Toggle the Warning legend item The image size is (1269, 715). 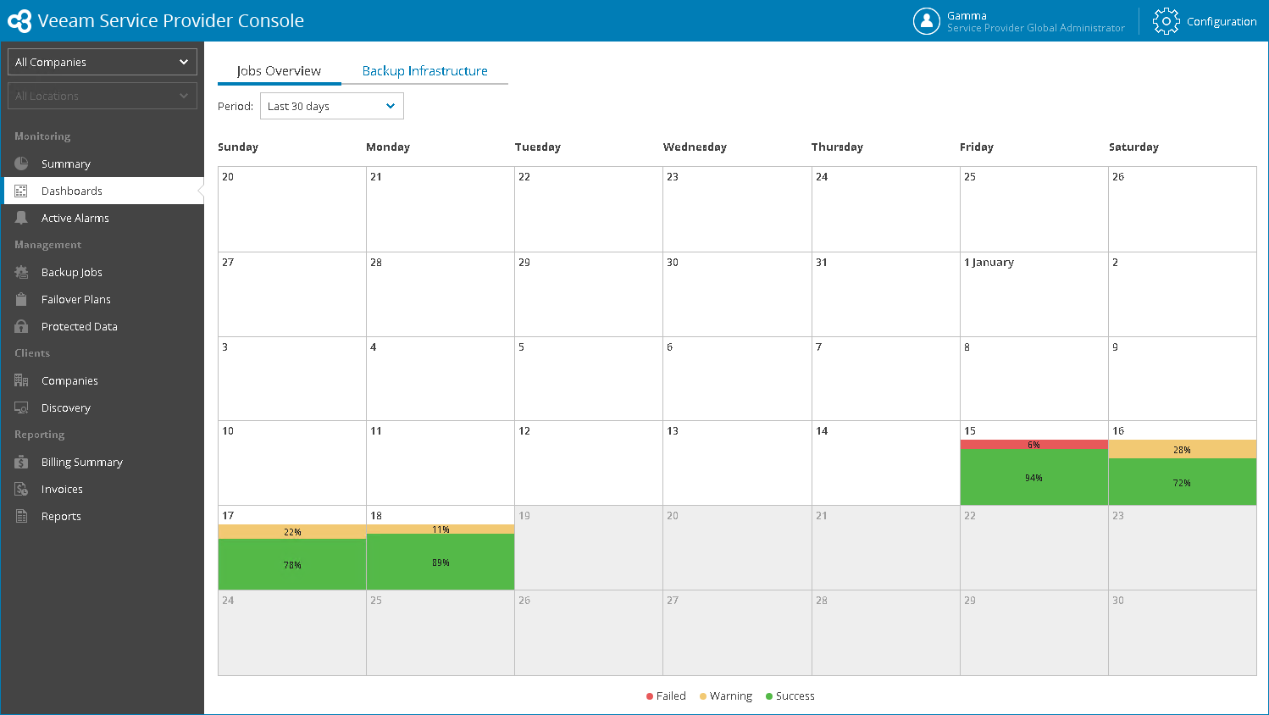[726, 696]
